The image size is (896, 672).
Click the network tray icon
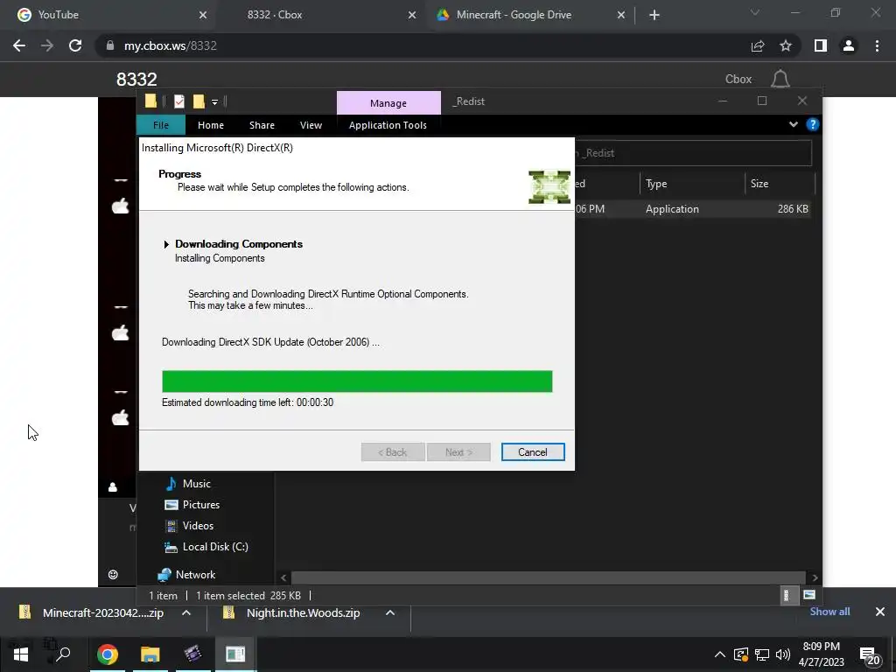(x=762, y=654)
